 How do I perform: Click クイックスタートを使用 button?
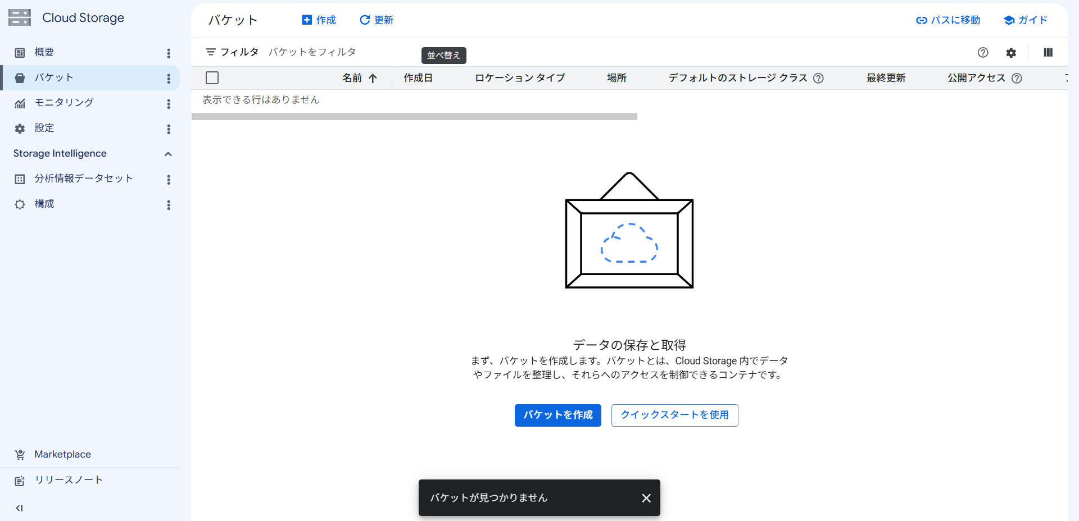click(674, 415)
